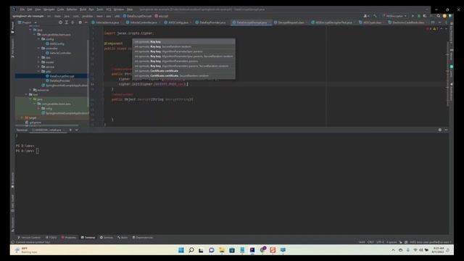Open the File menu
464x261 pixels.
(22, 9)
